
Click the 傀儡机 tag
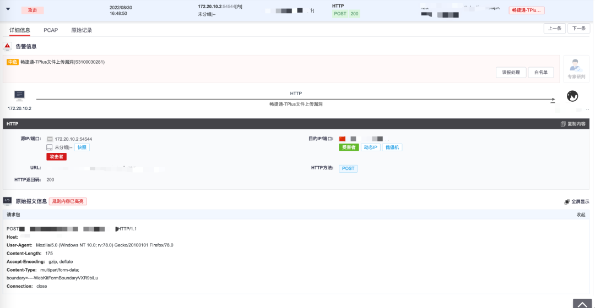pos(392,147)
